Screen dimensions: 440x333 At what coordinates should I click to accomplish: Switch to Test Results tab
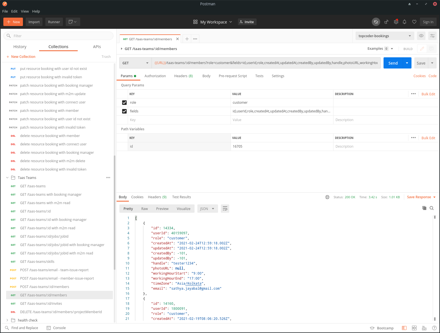point(181,197)
